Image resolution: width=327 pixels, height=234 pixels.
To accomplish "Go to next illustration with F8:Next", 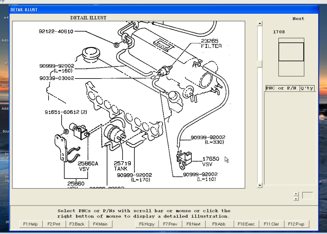I will [x=194, y=224].
